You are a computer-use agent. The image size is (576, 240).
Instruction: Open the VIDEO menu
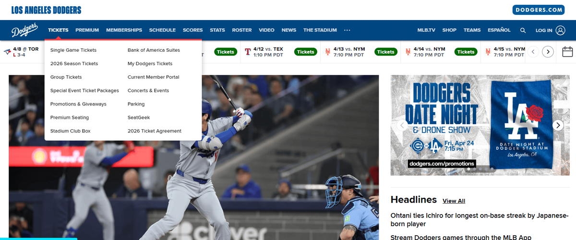266,30
